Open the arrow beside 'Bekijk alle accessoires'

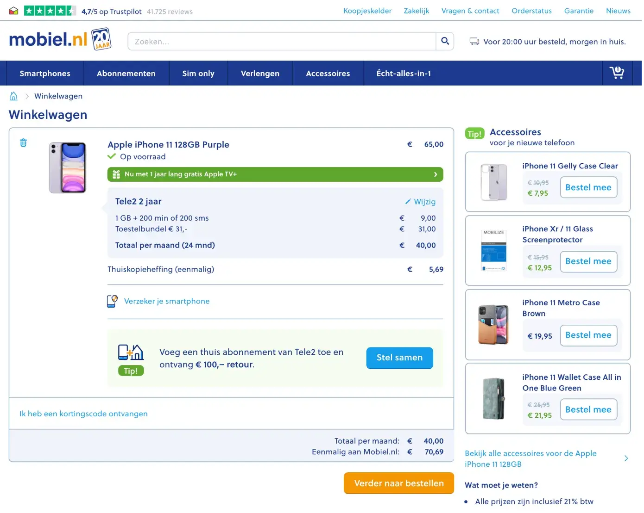click(x=626, y=458)
